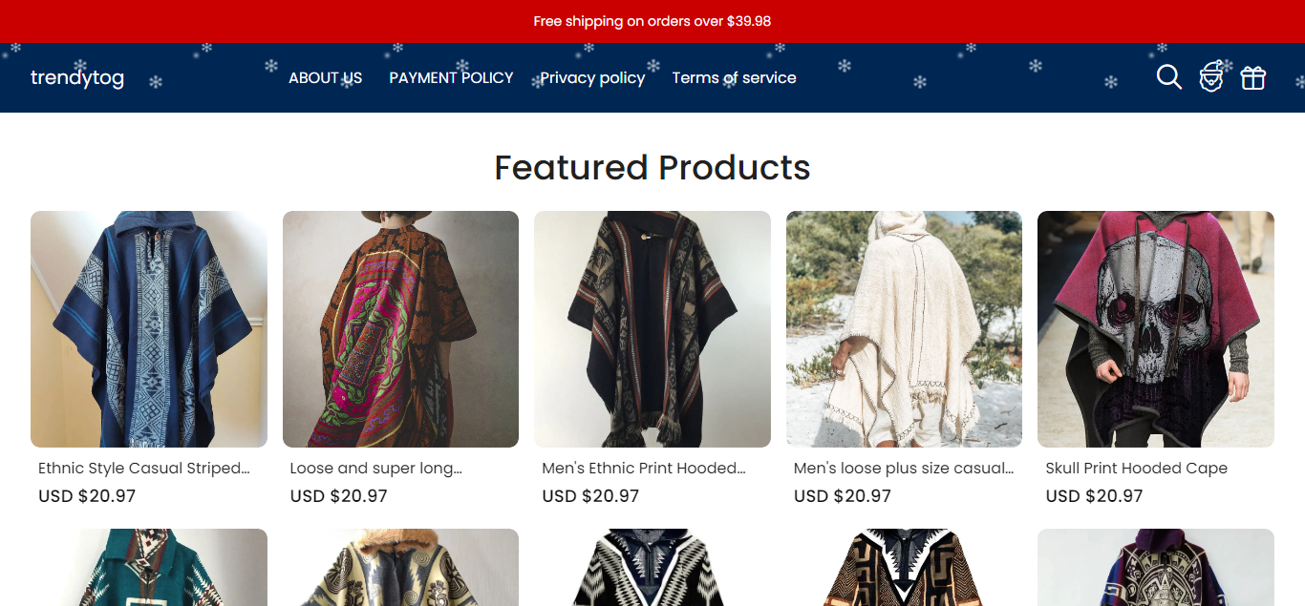Open the PAYMENT POLICY menu item

click(451, 78)
